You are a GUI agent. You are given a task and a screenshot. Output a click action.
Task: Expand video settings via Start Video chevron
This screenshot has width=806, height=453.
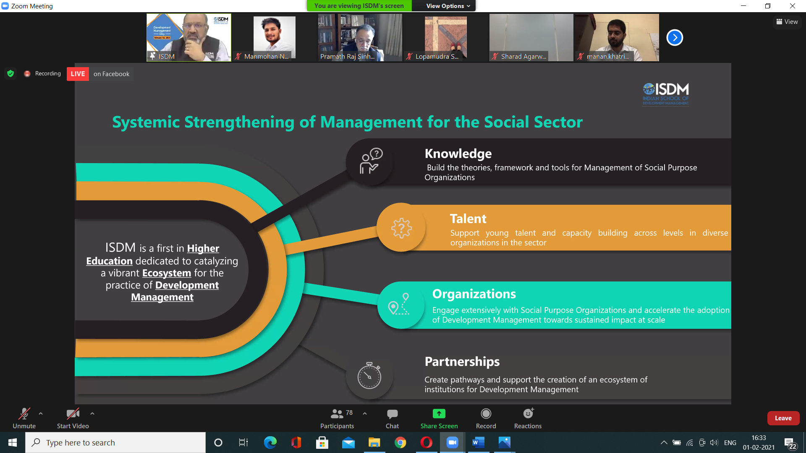pos(92,413)
